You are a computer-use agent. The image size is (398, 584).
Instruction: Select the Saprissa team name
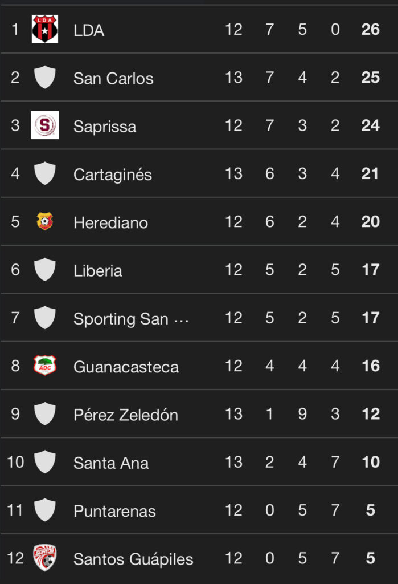105,127
